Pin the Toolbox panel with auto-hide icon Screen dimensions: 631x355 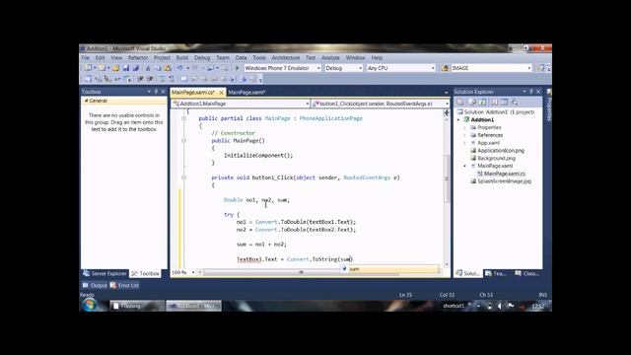pos(157,92)
